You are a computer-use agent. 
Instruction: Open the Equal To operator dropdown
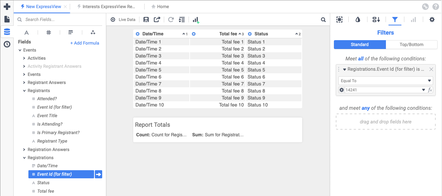click(385, 81)
